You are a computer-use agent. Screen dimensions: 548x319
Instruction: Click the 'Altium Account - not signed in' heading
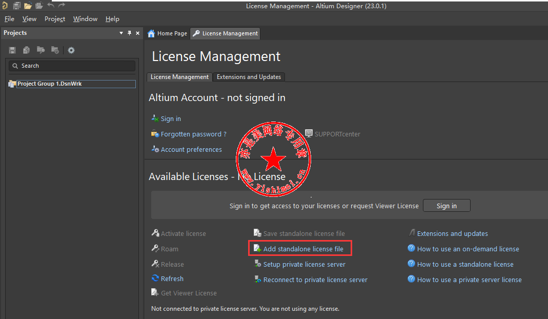[x=217, y=97]
